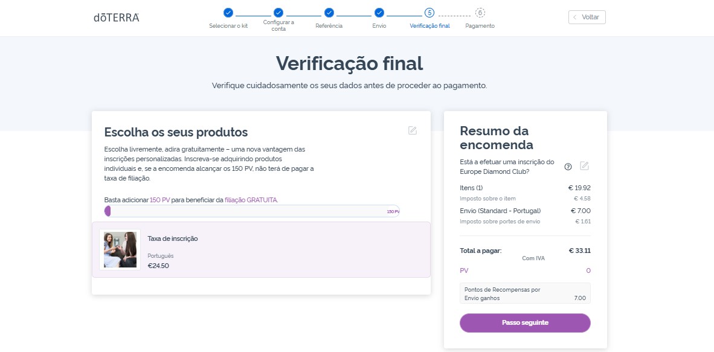Click the filiação GRATUITA purple text
The height and width of the screenshot is (352, 714).
click(x=251, y=200)
